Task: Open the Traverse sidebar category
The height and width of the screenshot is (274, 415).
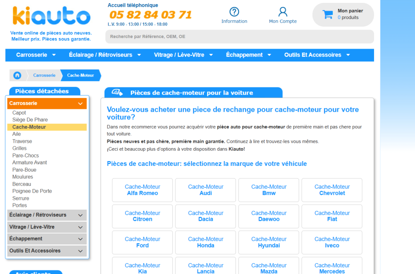Action: [22, 141]
